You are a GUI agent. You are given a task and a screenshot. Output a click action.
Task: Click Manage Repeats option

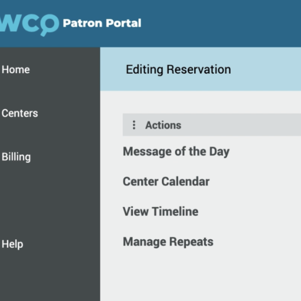coord(168,242)
